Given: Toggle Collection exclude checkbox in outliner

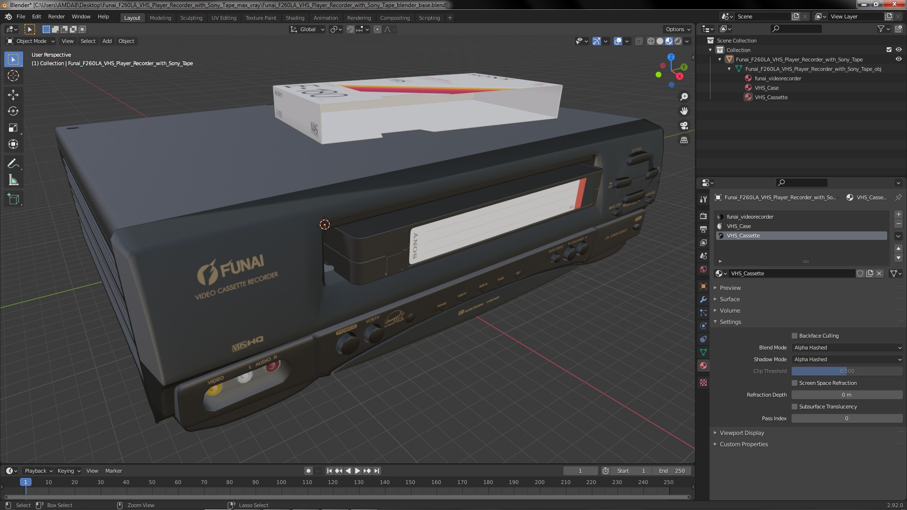Looking at the screenshot, I should tap(889, 50).
